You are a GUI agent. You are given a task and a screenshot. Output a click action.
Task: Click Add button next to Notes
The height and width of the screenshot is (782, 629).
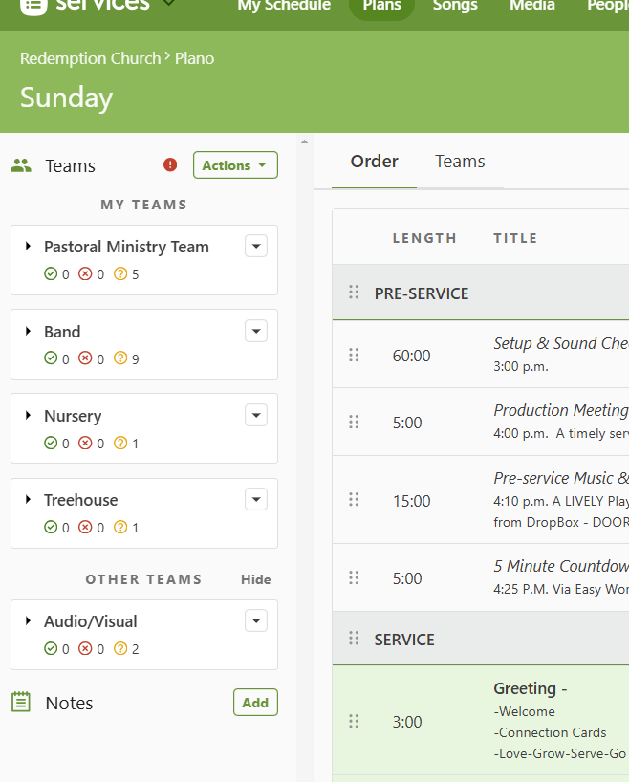(255, 703)
